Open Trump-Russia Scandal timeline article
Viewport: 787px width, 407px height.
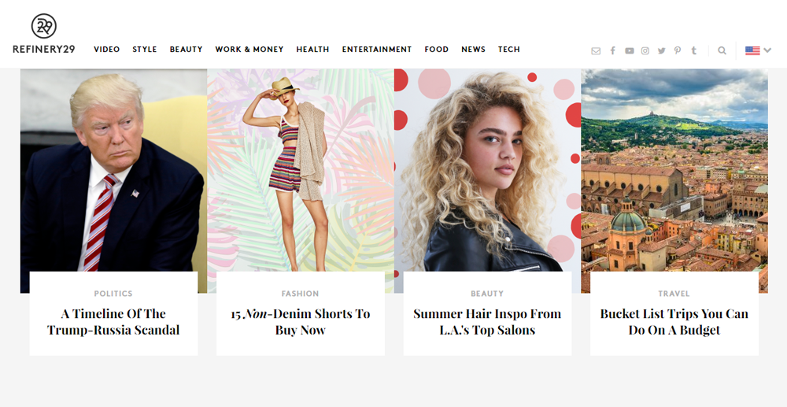pyautogui.click(x=113, y=322)
